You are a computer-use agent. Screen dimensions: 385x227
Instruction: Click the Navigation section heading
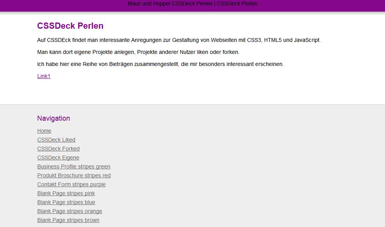54,118
